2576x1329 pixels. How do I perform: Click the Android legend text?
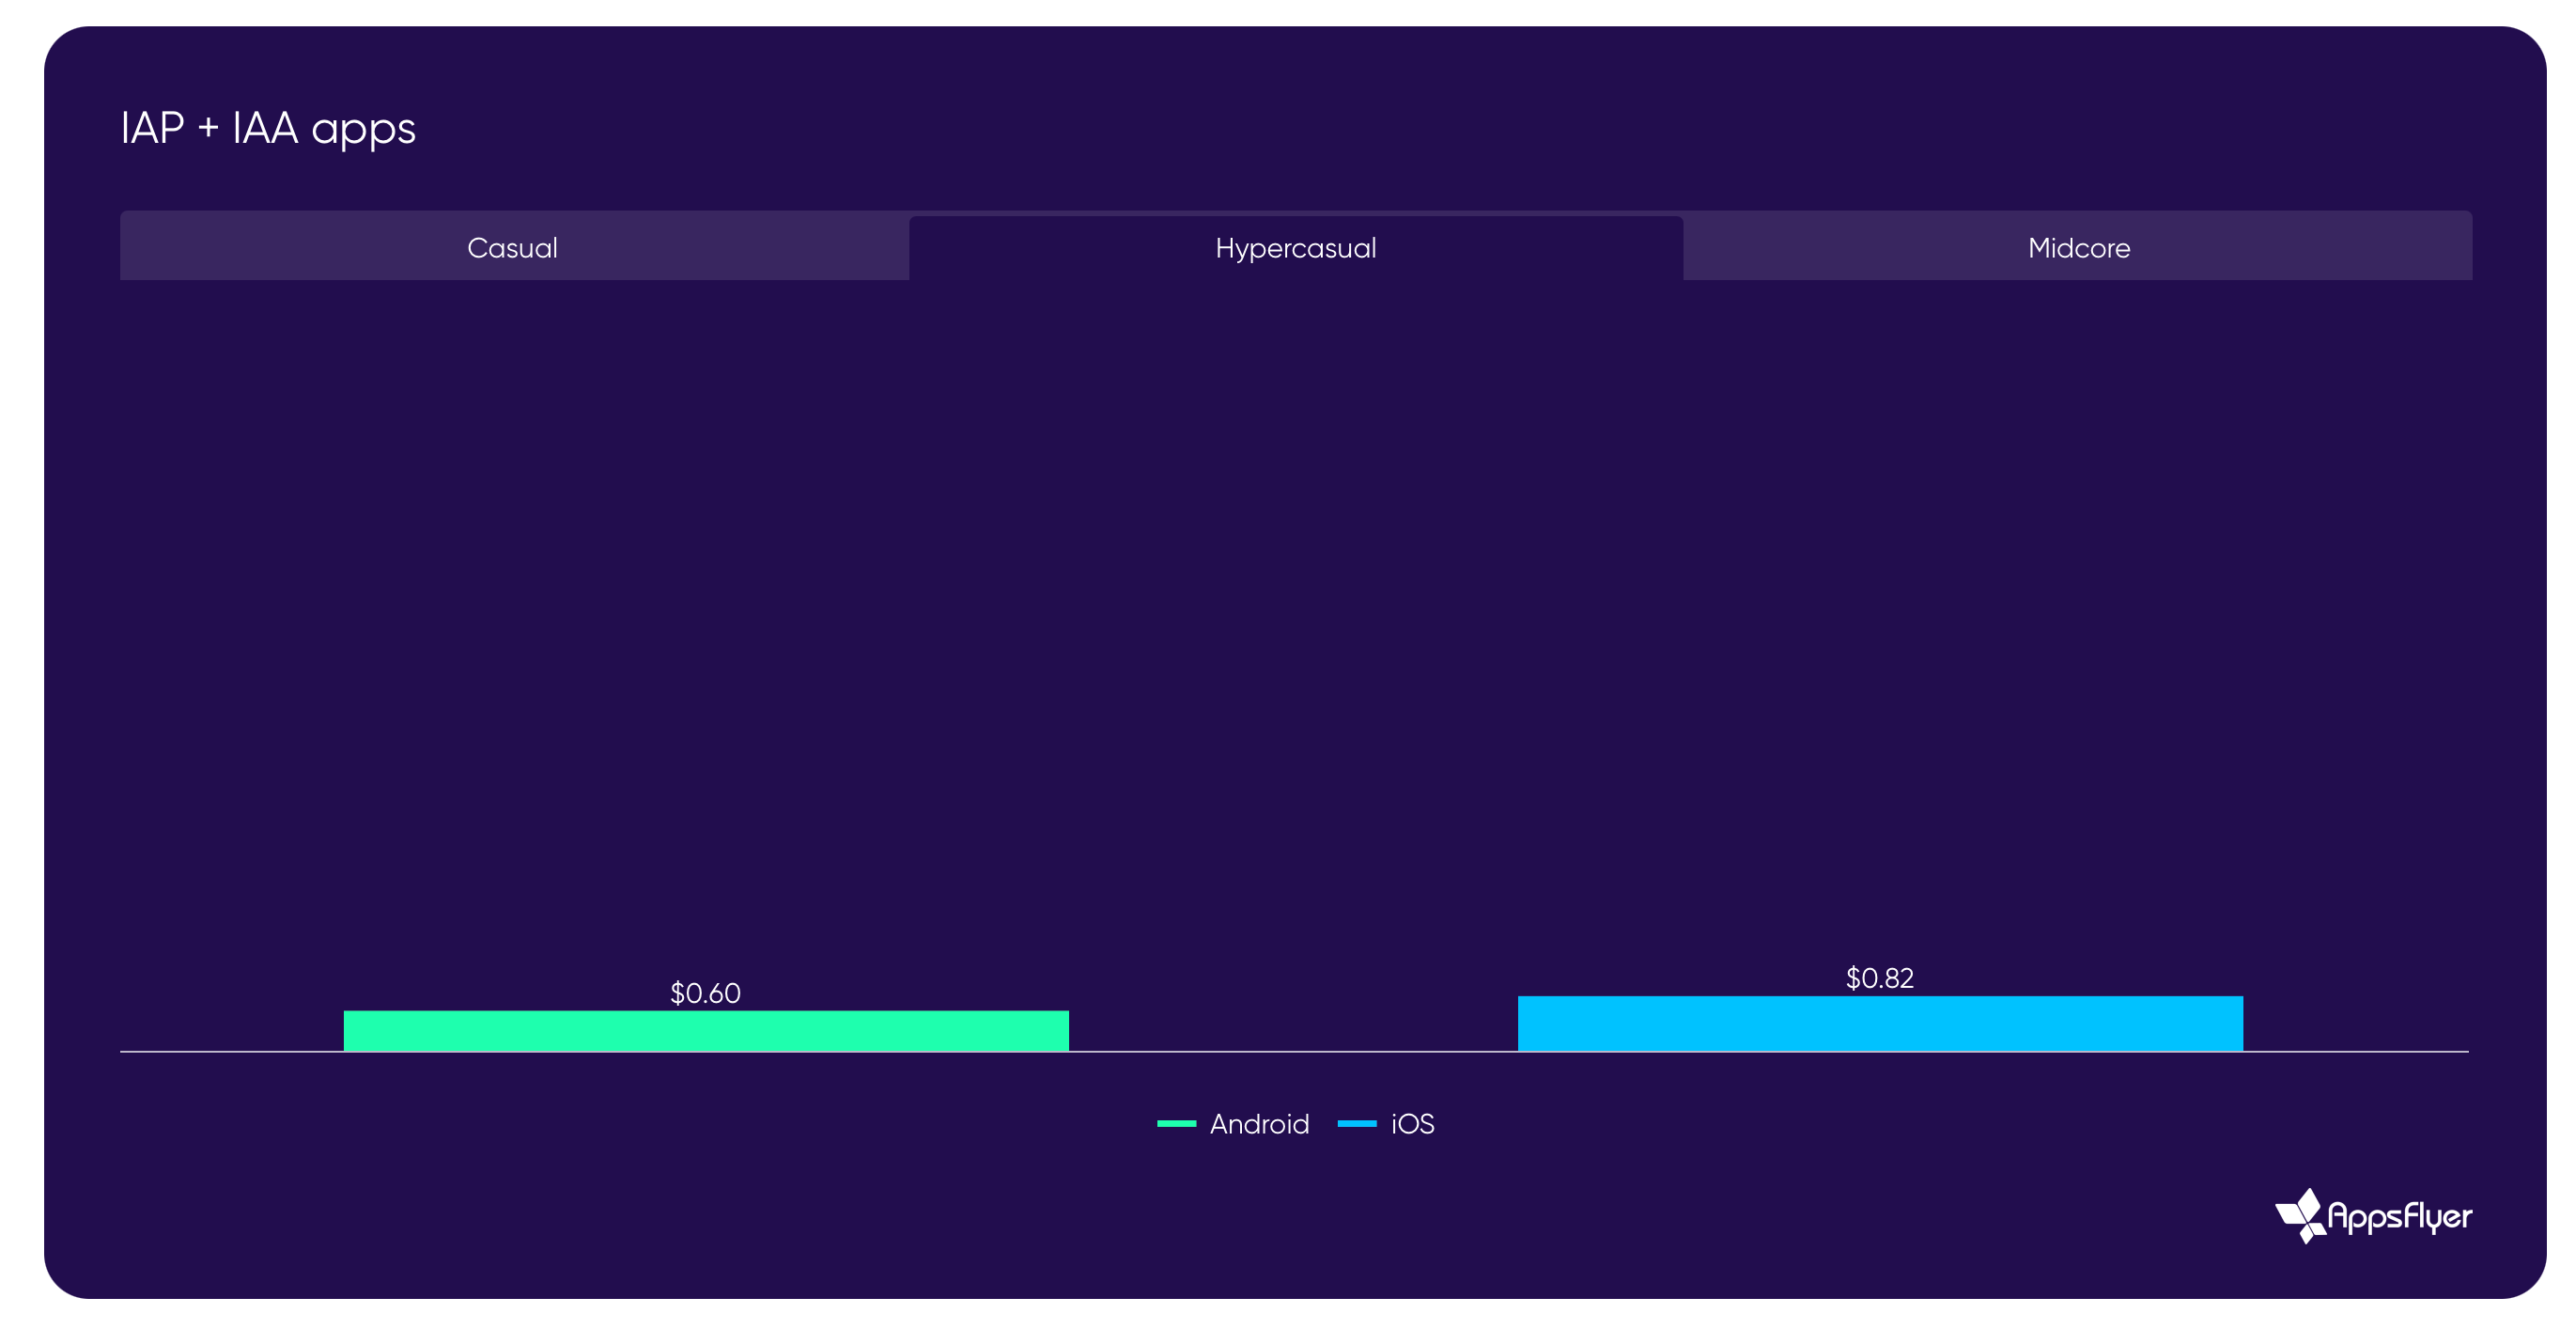point(1259,1124)
